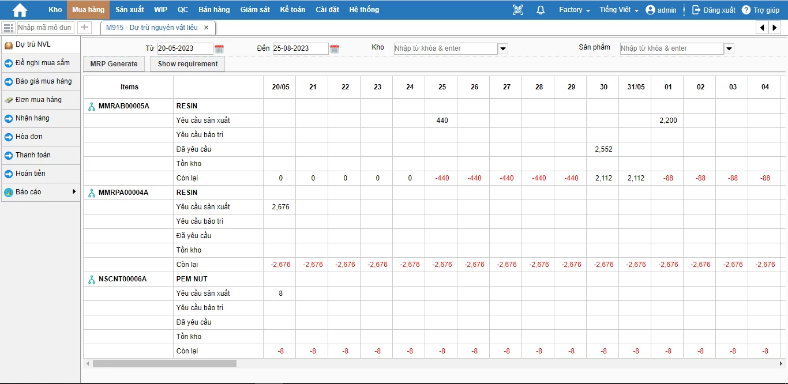Open the Tiếng Việt language dropdown
This screenshot has width=788, height=384.
point(619,10)
